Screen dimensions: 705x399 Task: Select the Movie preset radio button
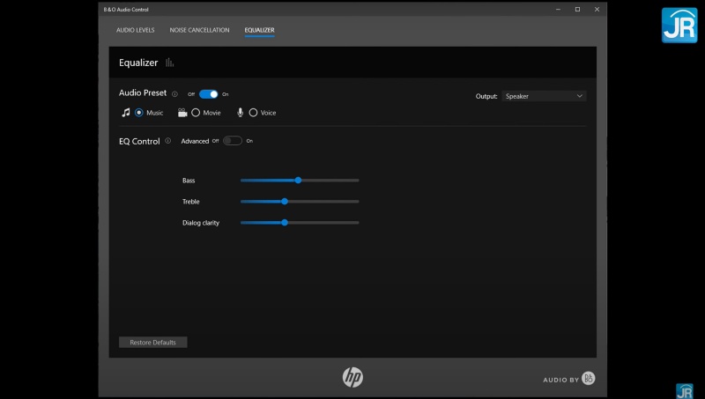tap(196, 113)
